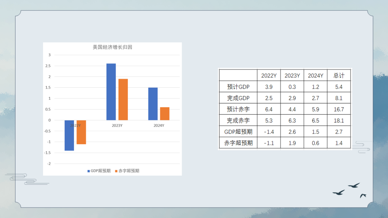Click the row label GDP超预期 in table
Screen dimensions: 388x218
(238, 132)
